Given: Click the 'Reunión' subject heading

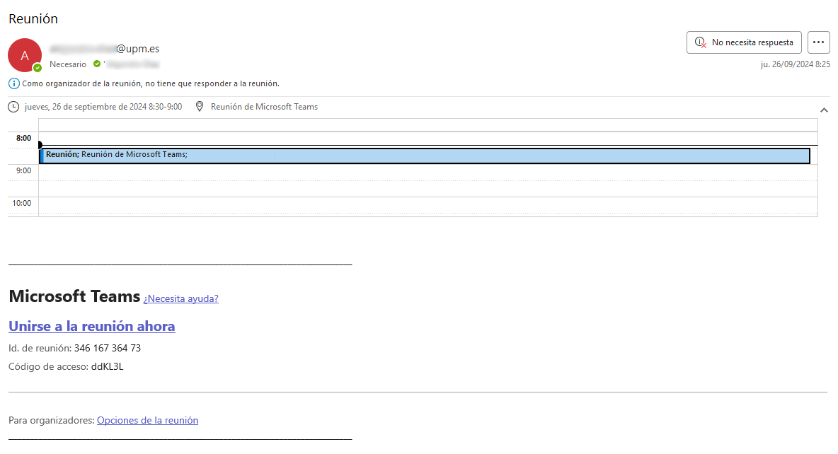Looking at the screenshot, I should coord(33,18).
